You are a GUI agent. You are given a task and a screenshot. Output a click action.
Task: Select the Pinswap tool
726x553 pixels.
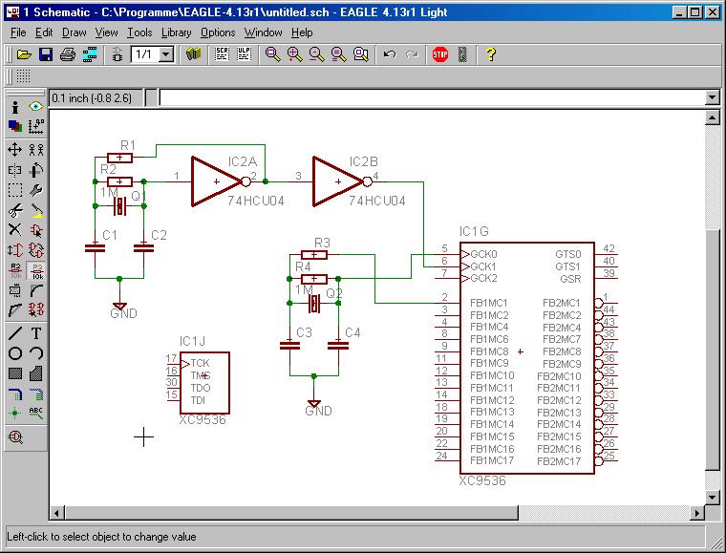coord(15,250)
